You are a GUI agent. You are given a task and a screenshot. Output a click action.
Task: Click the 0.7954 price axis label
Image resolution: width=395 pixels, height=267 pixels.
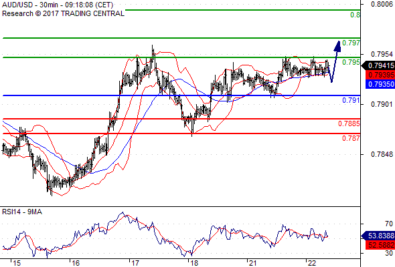(x=382, y=54)
